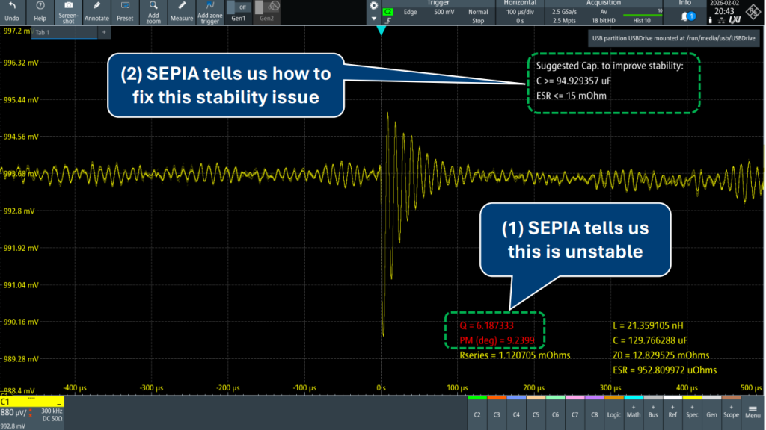Add a new tab with plus button
Viewport: 766px width, 430px height.
104,32
